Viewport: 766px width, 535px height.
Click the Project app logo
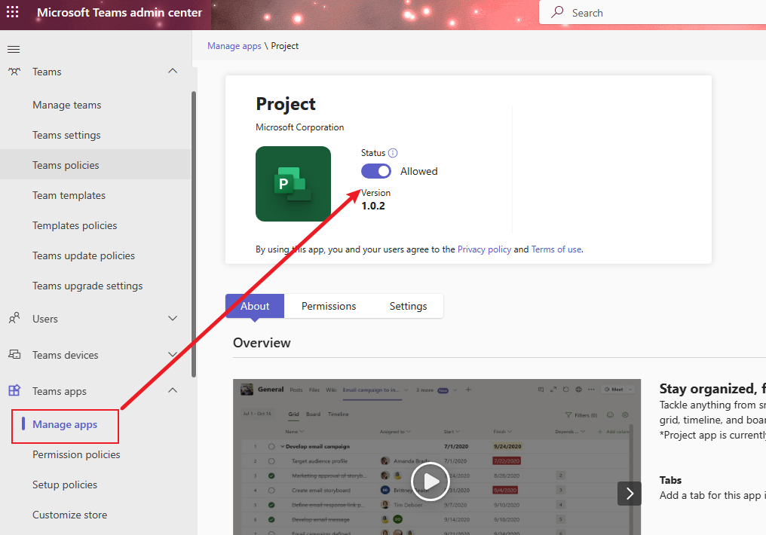pyautogui.click(x=293, y=184)
